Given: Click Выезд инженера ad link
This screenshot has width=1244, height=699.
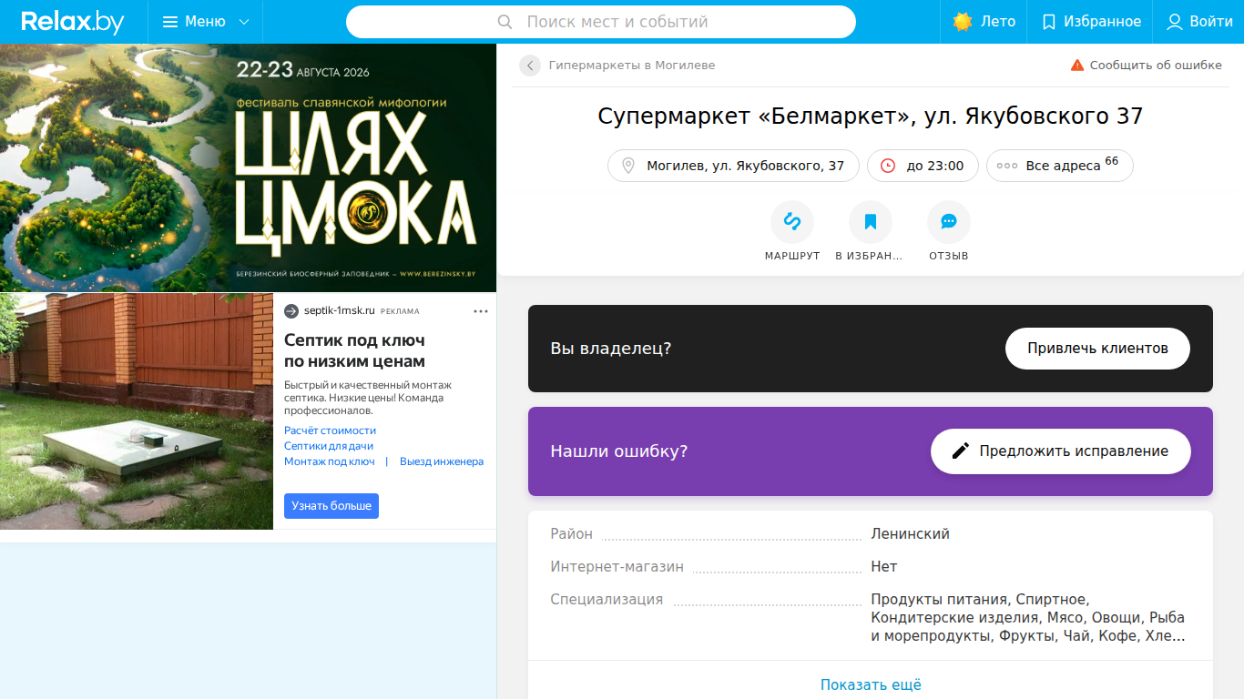Looking at the screenshot, I should click(442, 461).
